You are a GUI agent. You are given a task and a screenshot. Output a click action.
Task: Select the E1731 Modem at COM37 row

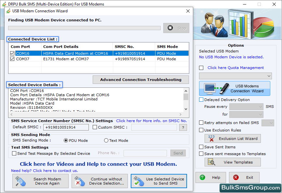99,59
